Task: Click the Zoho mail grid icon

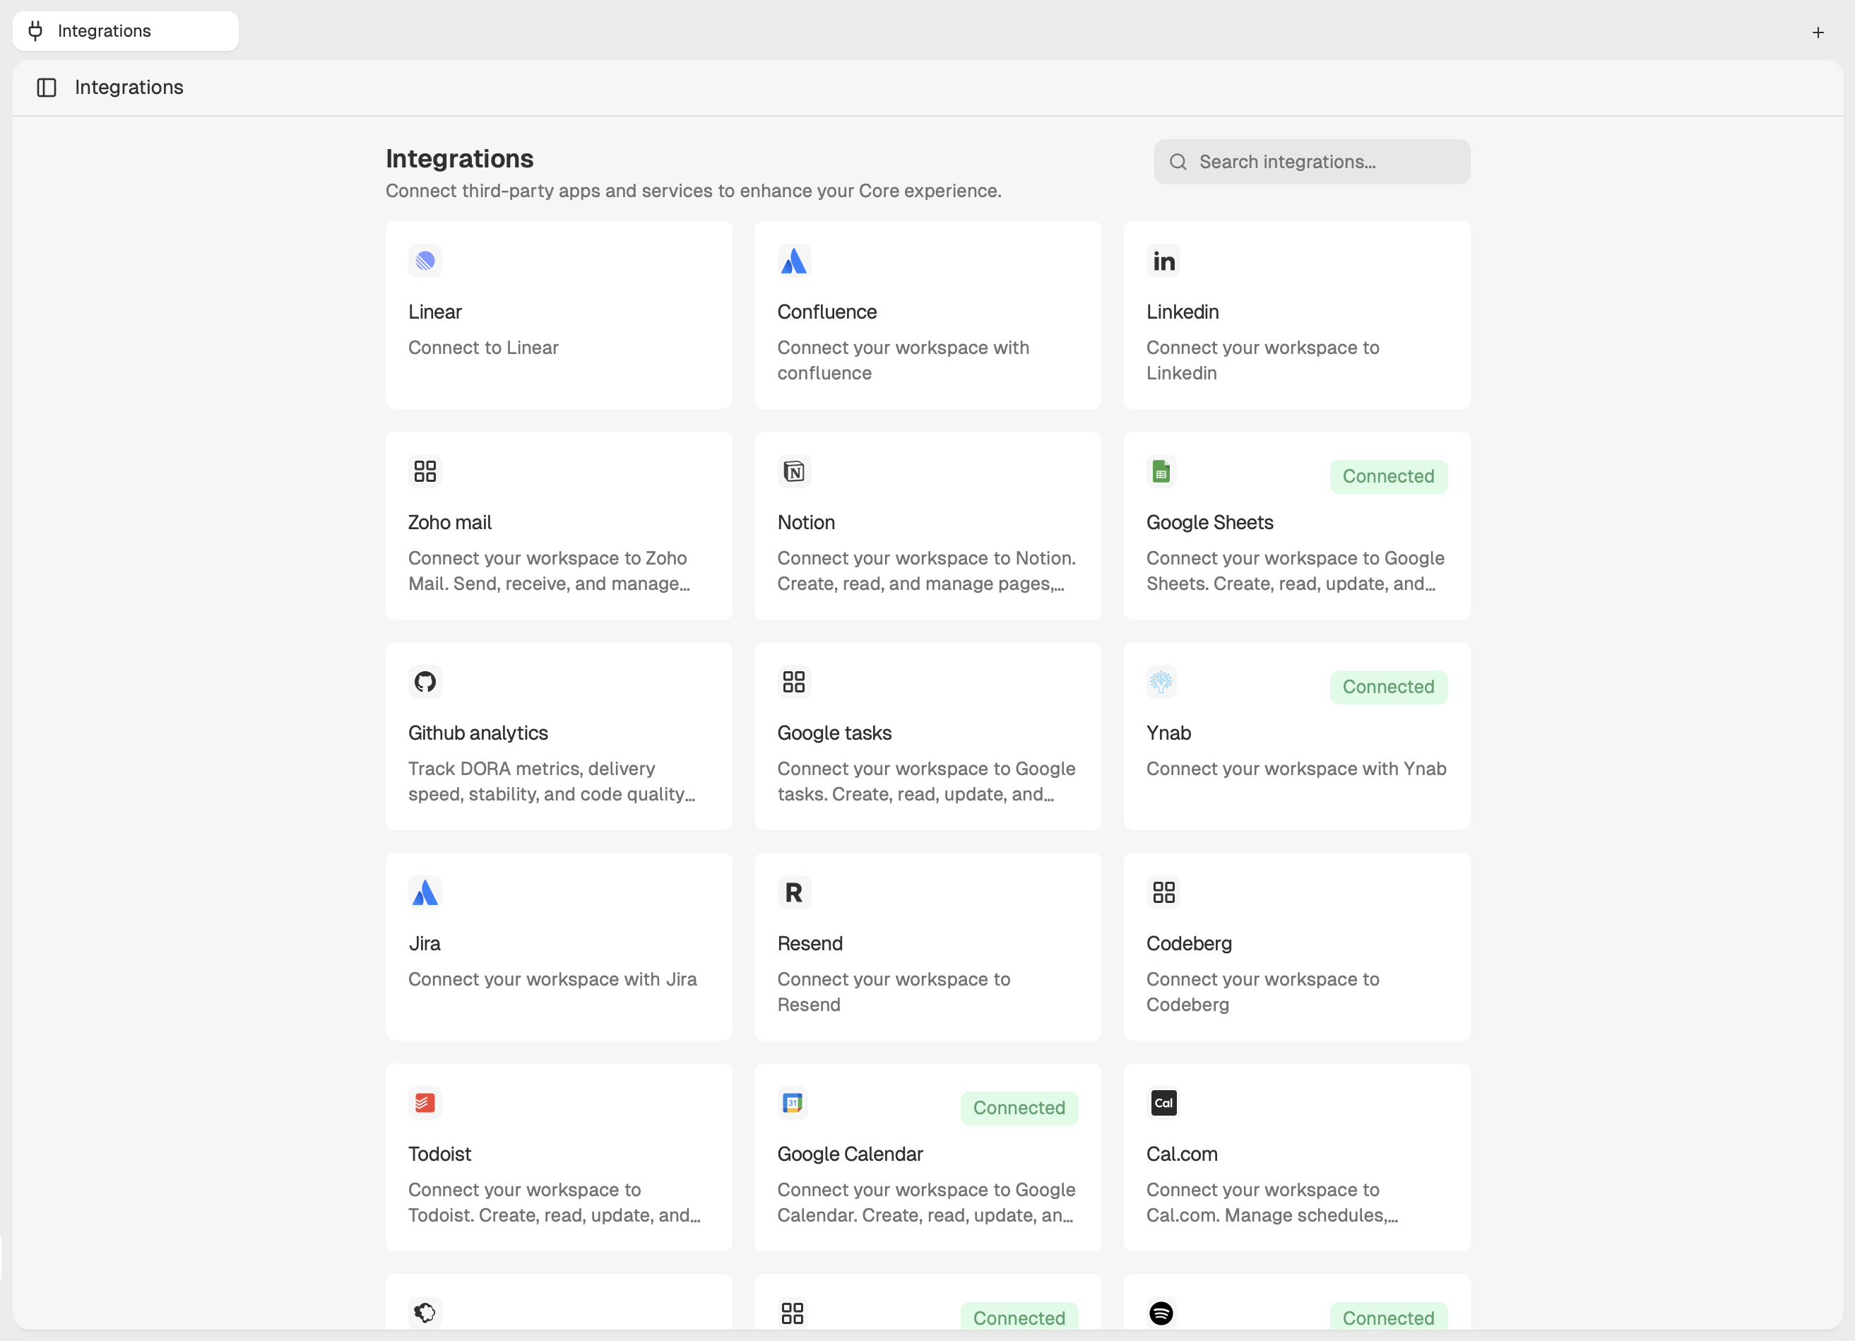Action: pos(425,471)
